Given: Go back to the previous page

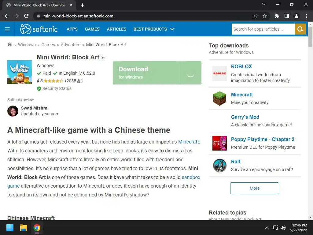Looking at the screenshot, I should [7, 16].
